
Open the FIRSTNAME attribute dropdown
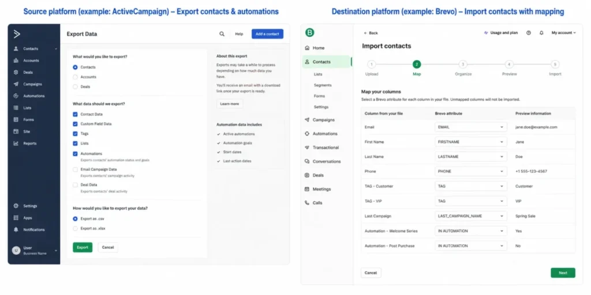[x=471, y=142]
